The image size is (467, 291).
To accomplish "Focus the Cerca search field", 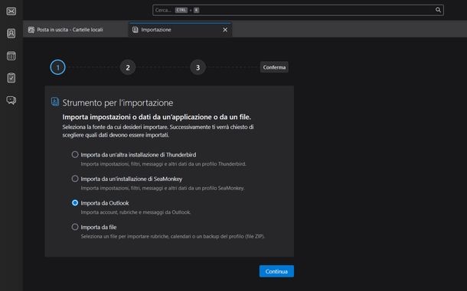I will (298, 10).
